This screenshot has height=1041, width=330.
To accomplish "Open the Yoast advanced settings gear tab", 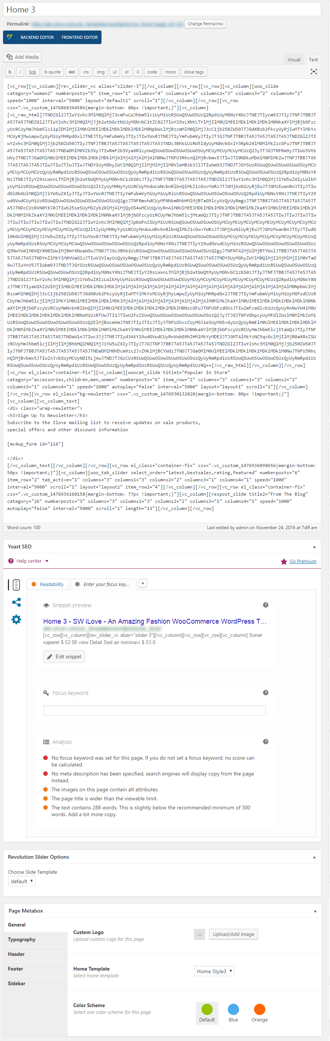I will click(16, 619).
